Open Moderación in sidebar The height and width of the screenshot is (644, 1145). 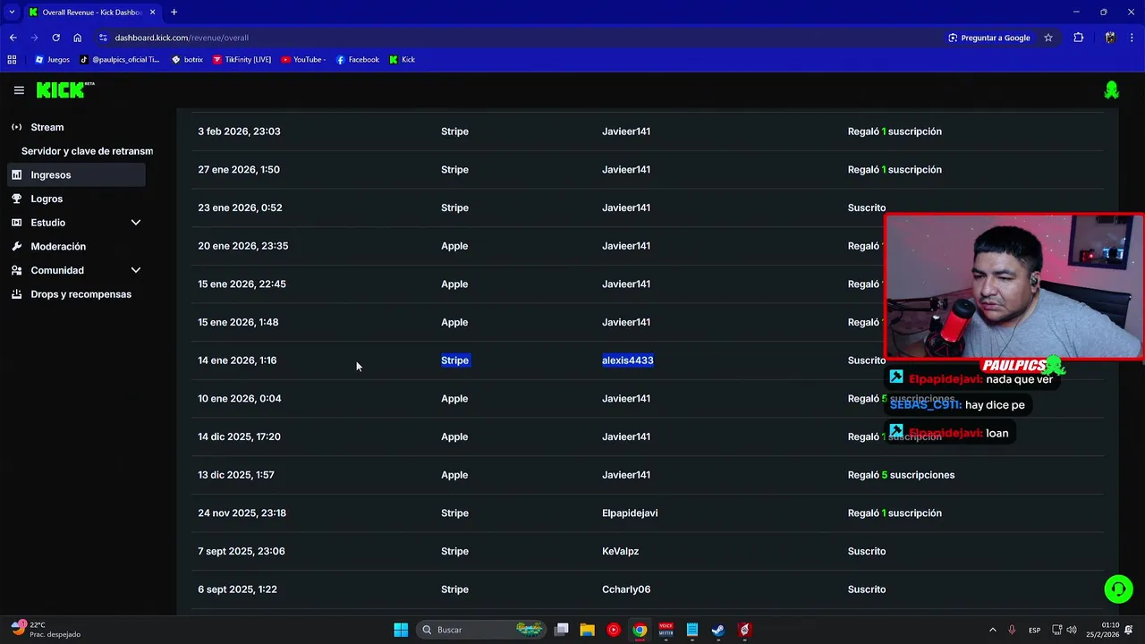58,246
